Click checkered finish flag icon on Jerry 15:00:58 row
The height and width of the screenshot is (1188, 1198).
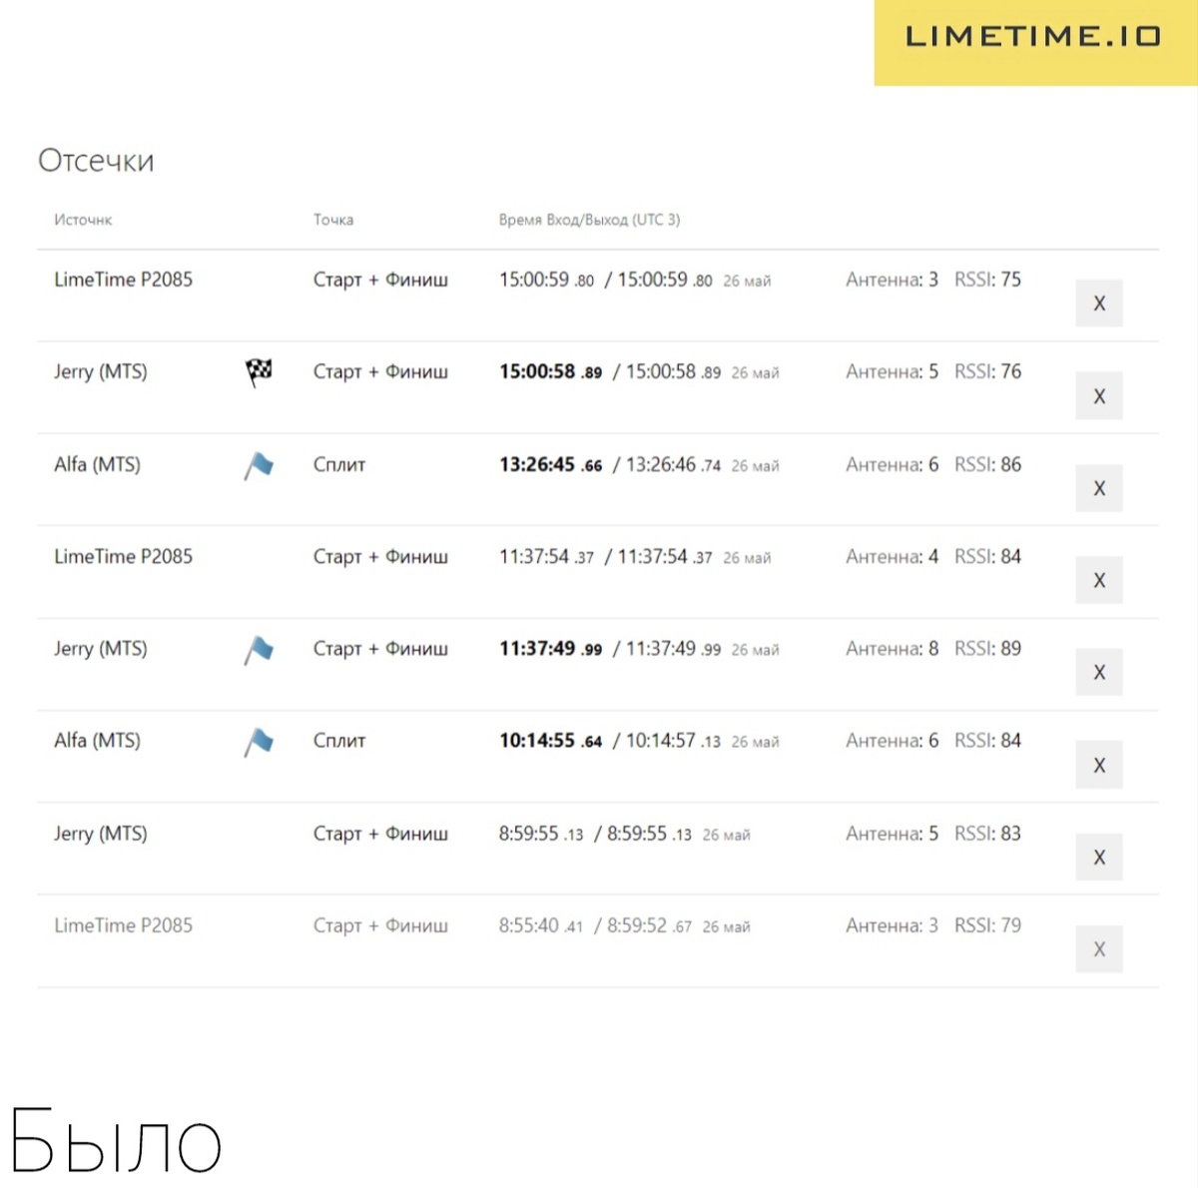click(x=259, y=372)
